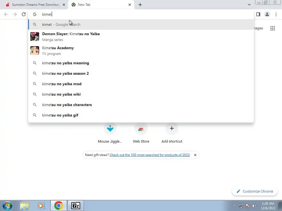Click the address bar containing 'kimet'
The height and width of the screenshot is (211, 282).
[141, 14]
